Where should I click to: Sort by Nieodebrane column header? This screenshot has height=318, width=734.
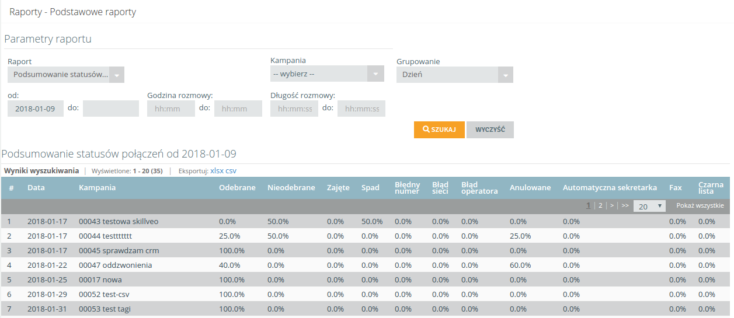tap(291, 188)
